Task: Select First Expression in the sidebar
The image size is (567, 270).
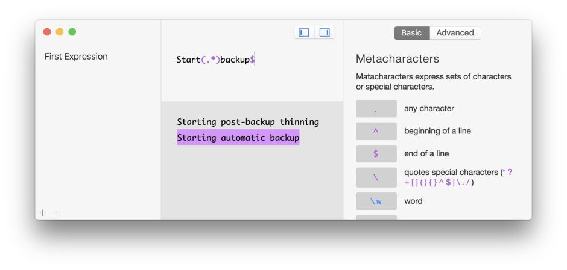Action: 76,57
